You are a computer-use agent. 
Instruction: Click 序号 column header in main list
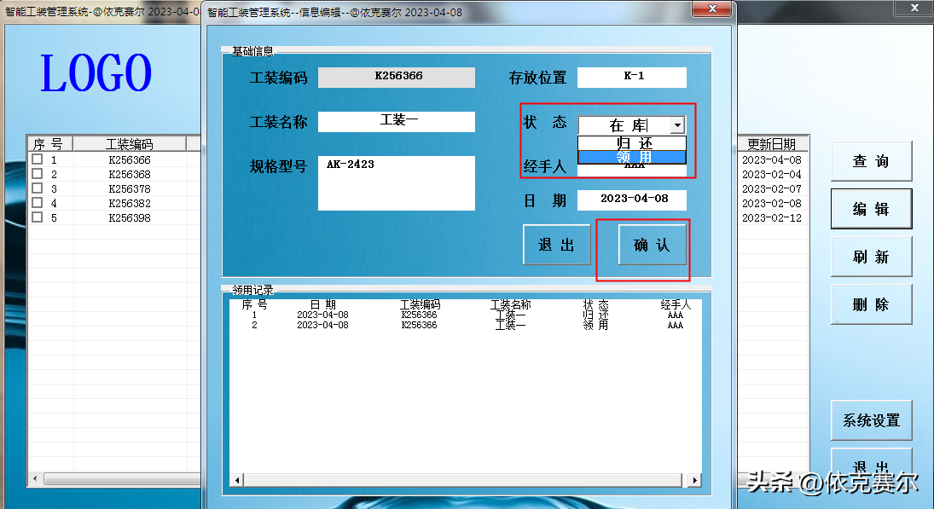49,144
